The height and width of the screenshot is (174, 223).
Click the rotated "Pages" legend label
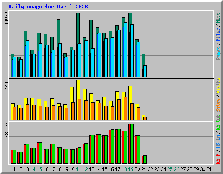point(218,53)
